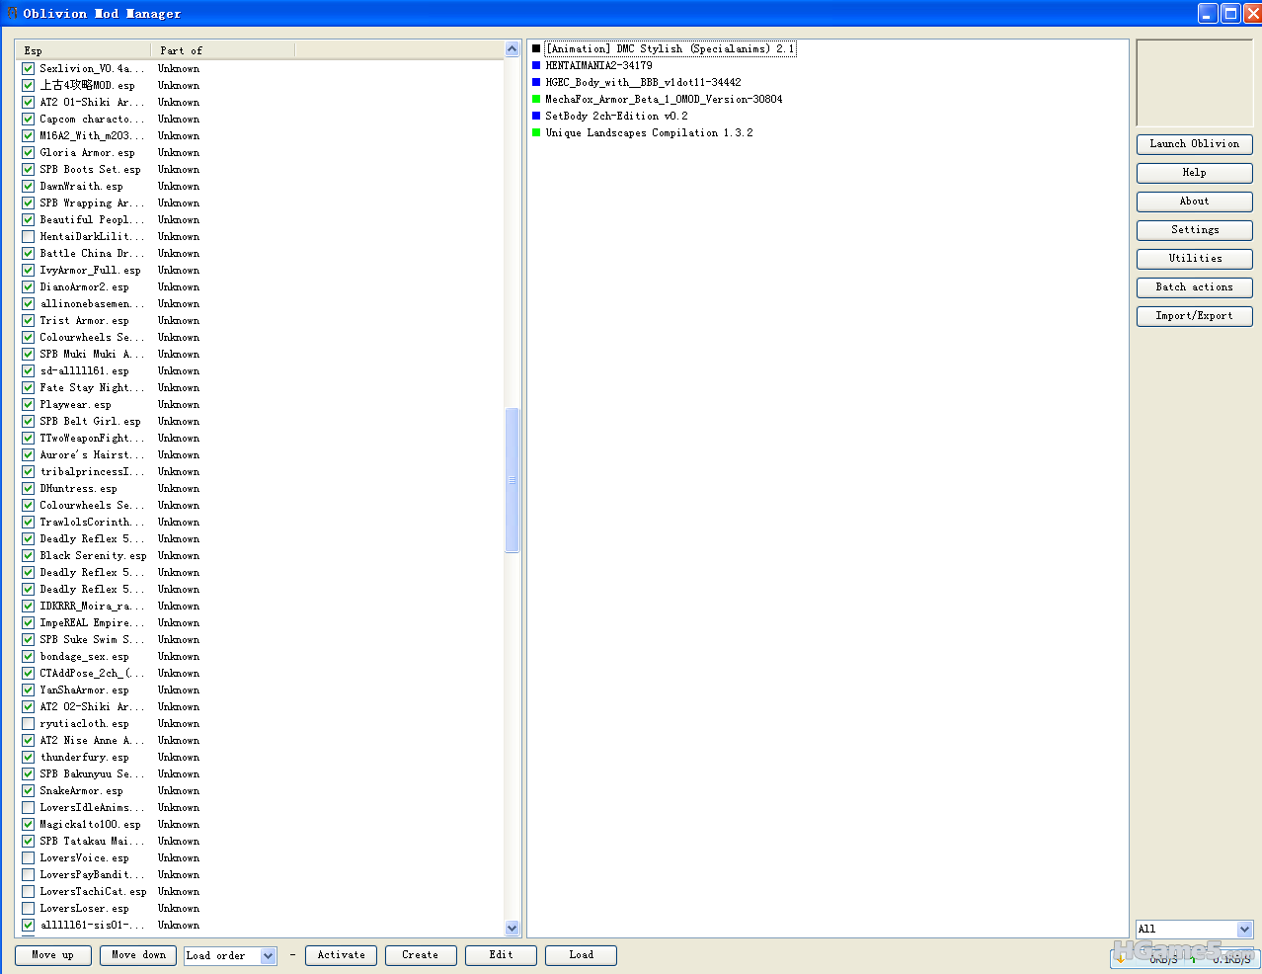The width and height of the screenshot is (1262, 974).
Task: Click the blue square icon beside HENTAIMANIA2-34179
Action: click(536, 65)
